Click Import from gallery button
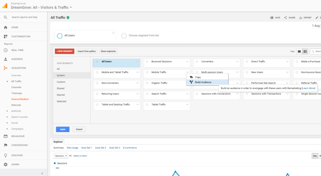This screenshot has width=321, height=176. [87, 51]
